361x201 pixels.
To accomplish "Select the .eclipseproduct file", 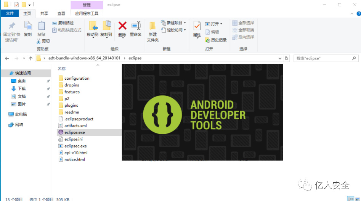I will pos(76,119).
